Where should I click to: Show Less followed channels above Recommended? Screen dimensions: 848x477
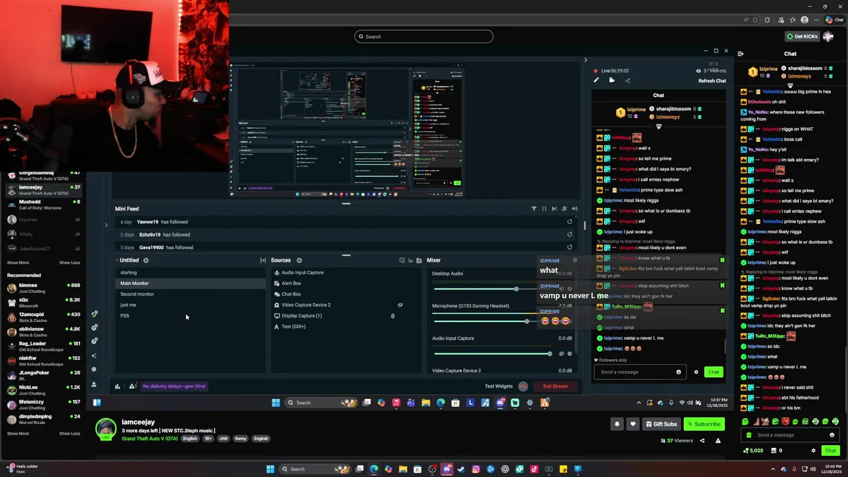(70, 262)
